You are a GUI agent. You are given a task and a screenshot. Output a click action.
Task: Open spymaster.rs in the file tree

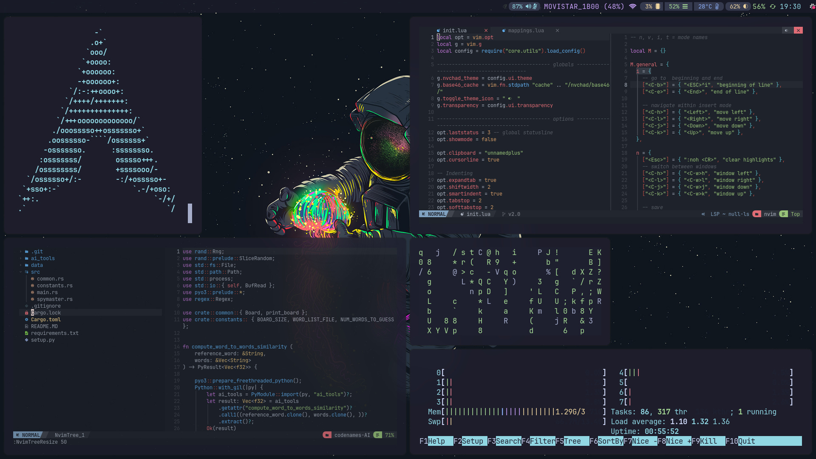(x=55, y=299)
